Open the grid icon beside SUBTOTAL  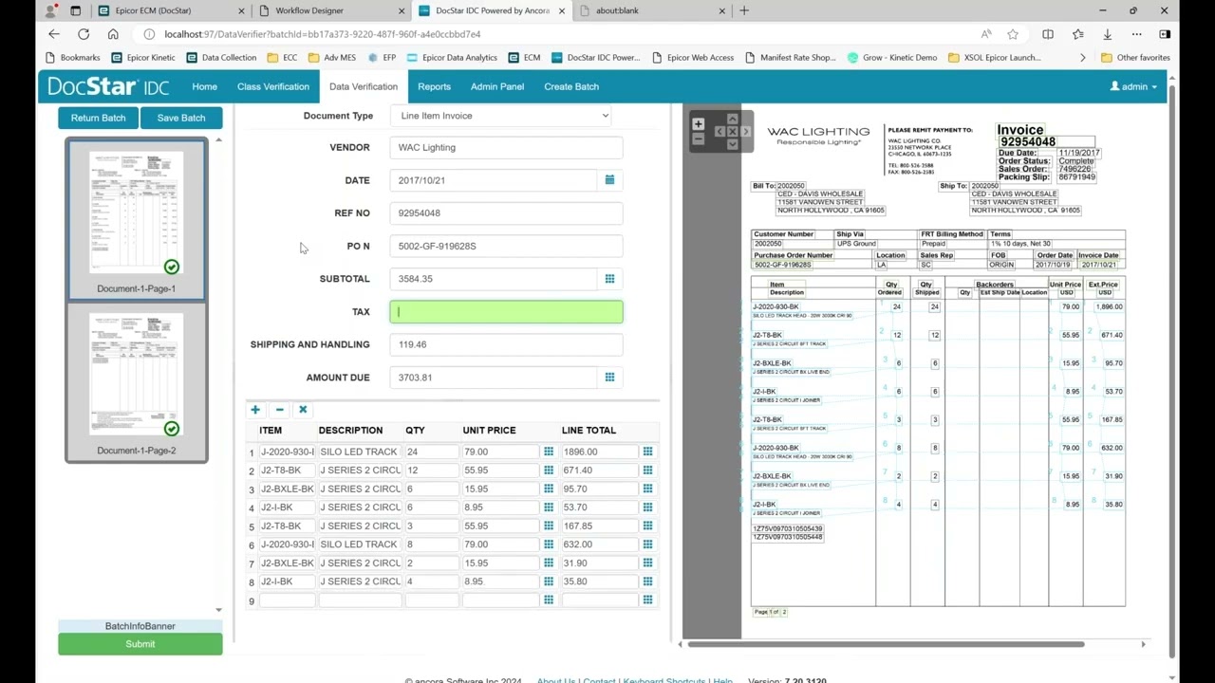tap(609, 279)
